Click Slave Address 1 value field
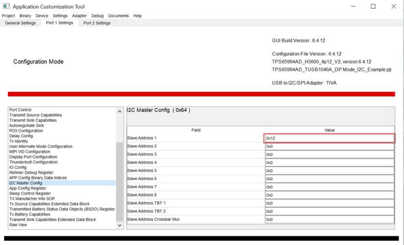Image resolution: width=404 pixels, height=245 pixels. 329,138
